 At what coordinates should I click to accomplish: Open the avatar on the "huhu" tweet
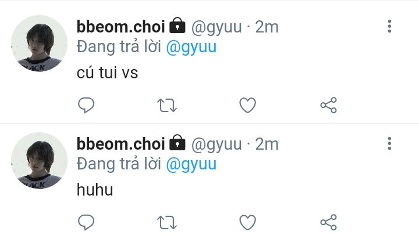pos(40,161)
